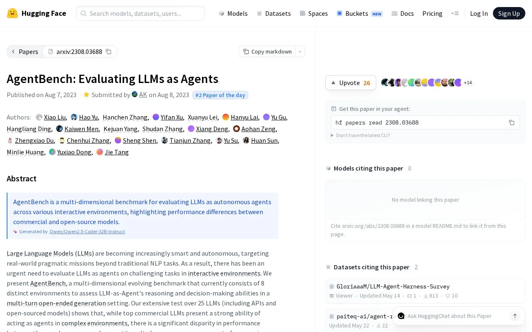Open the Docs menu item
The image size is (532, 332).
point(403,13)
